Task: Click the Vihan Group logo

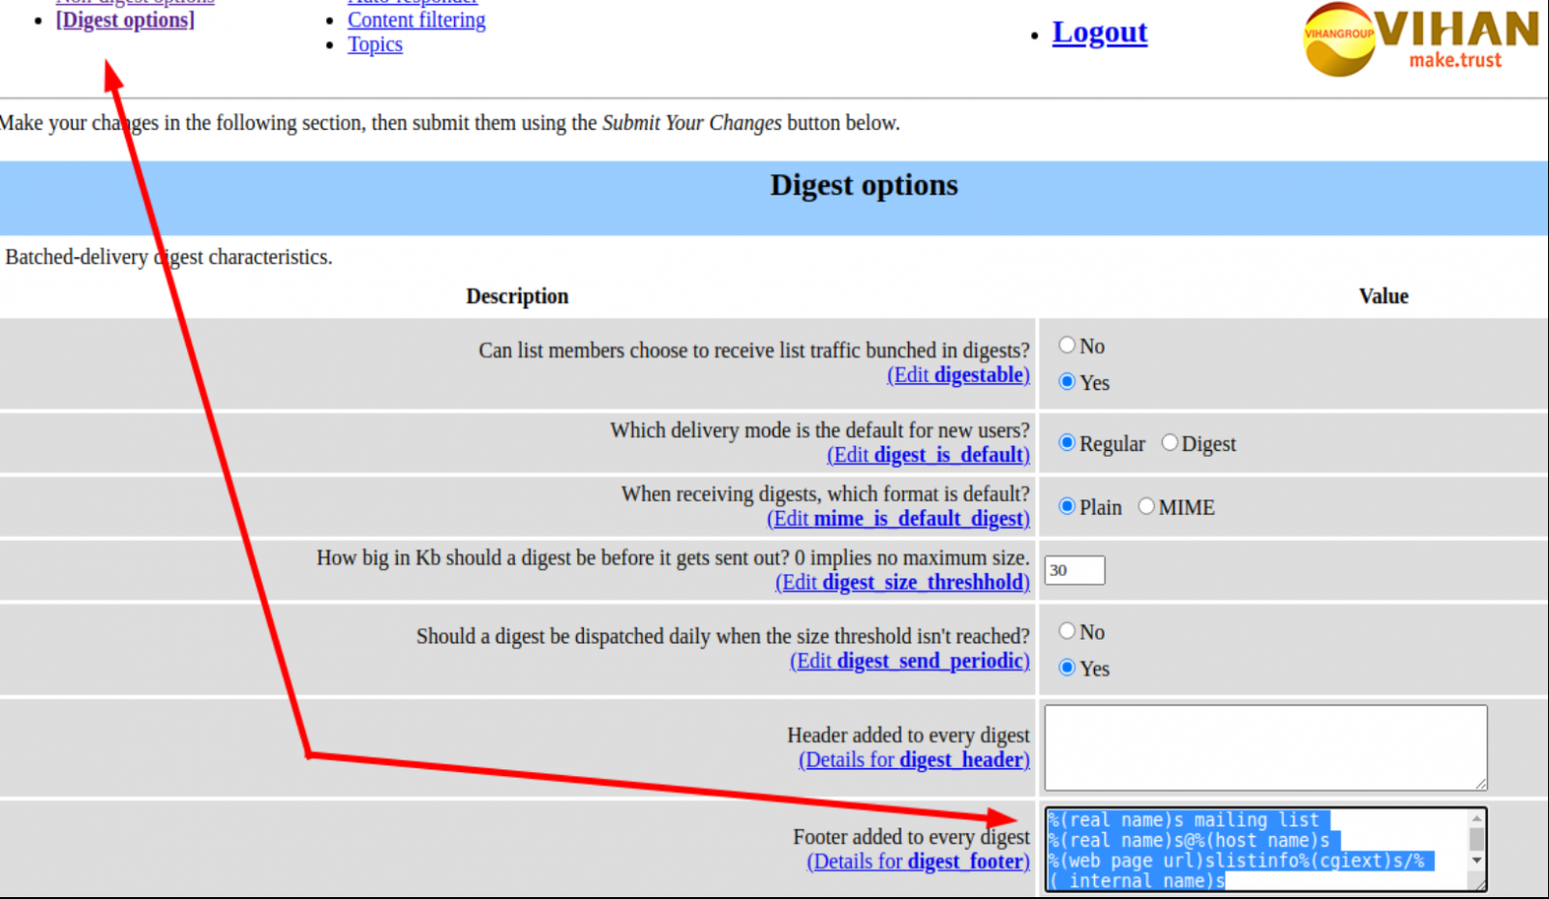Action: [1420, 39]
